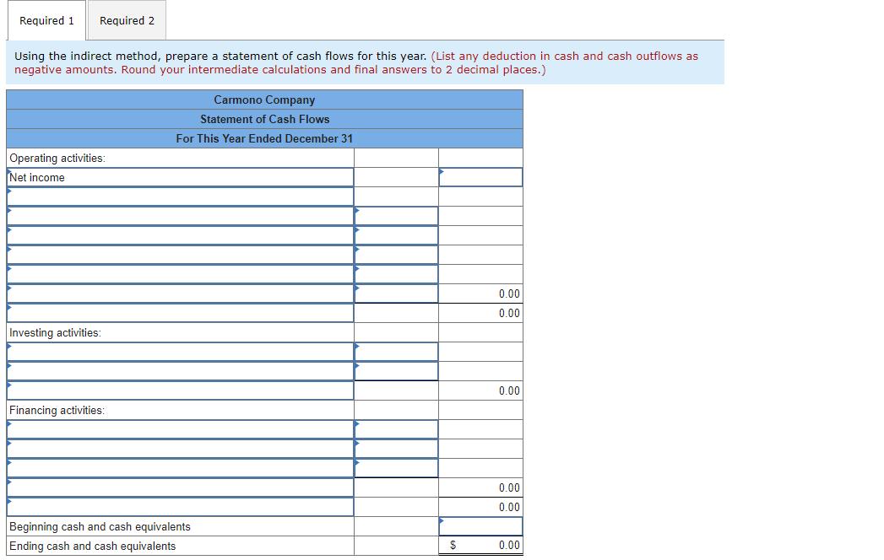Switch to the Required 2 tab
The image size is (884, 560).
tap(126, 20)
